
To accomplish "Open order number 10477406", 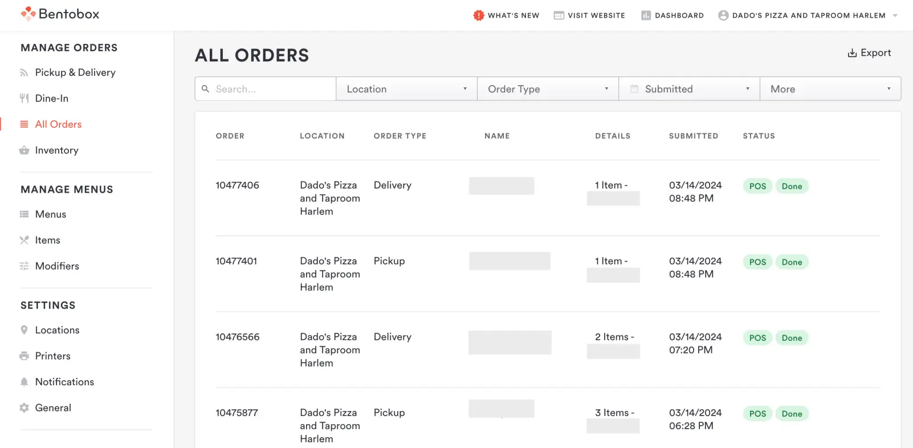I will click(x=237, y=185).
